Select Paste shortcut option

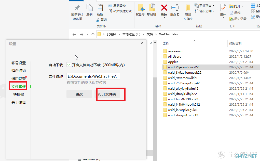click(x=120, y=11)
